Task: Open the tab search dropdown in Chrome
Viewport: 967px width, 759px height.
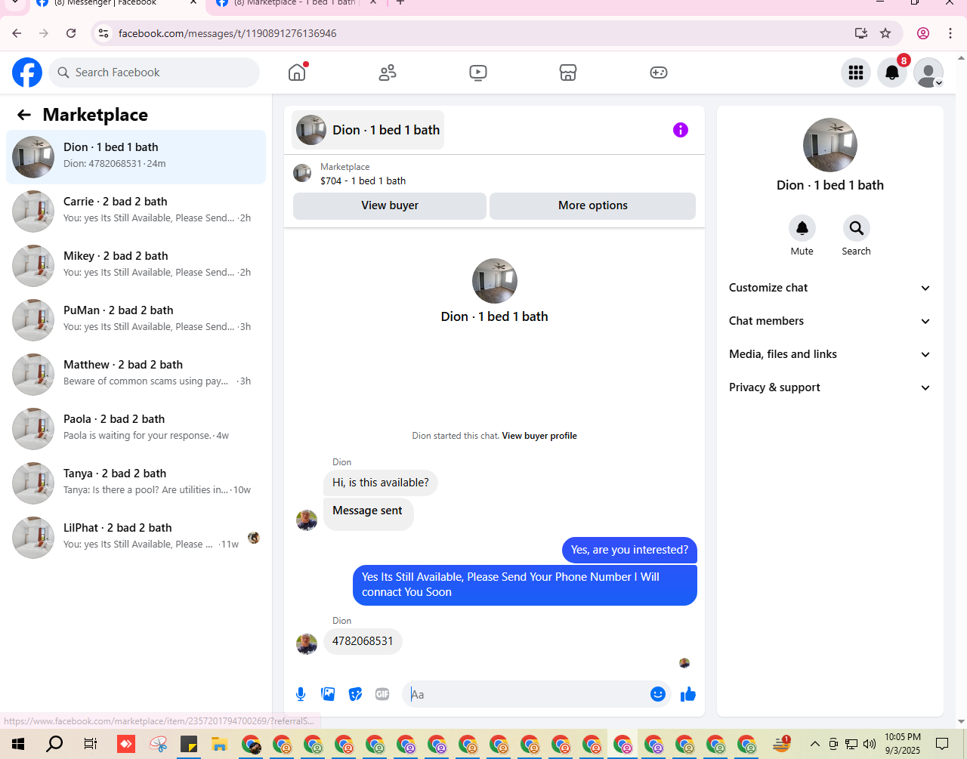Action: [15, 3]
